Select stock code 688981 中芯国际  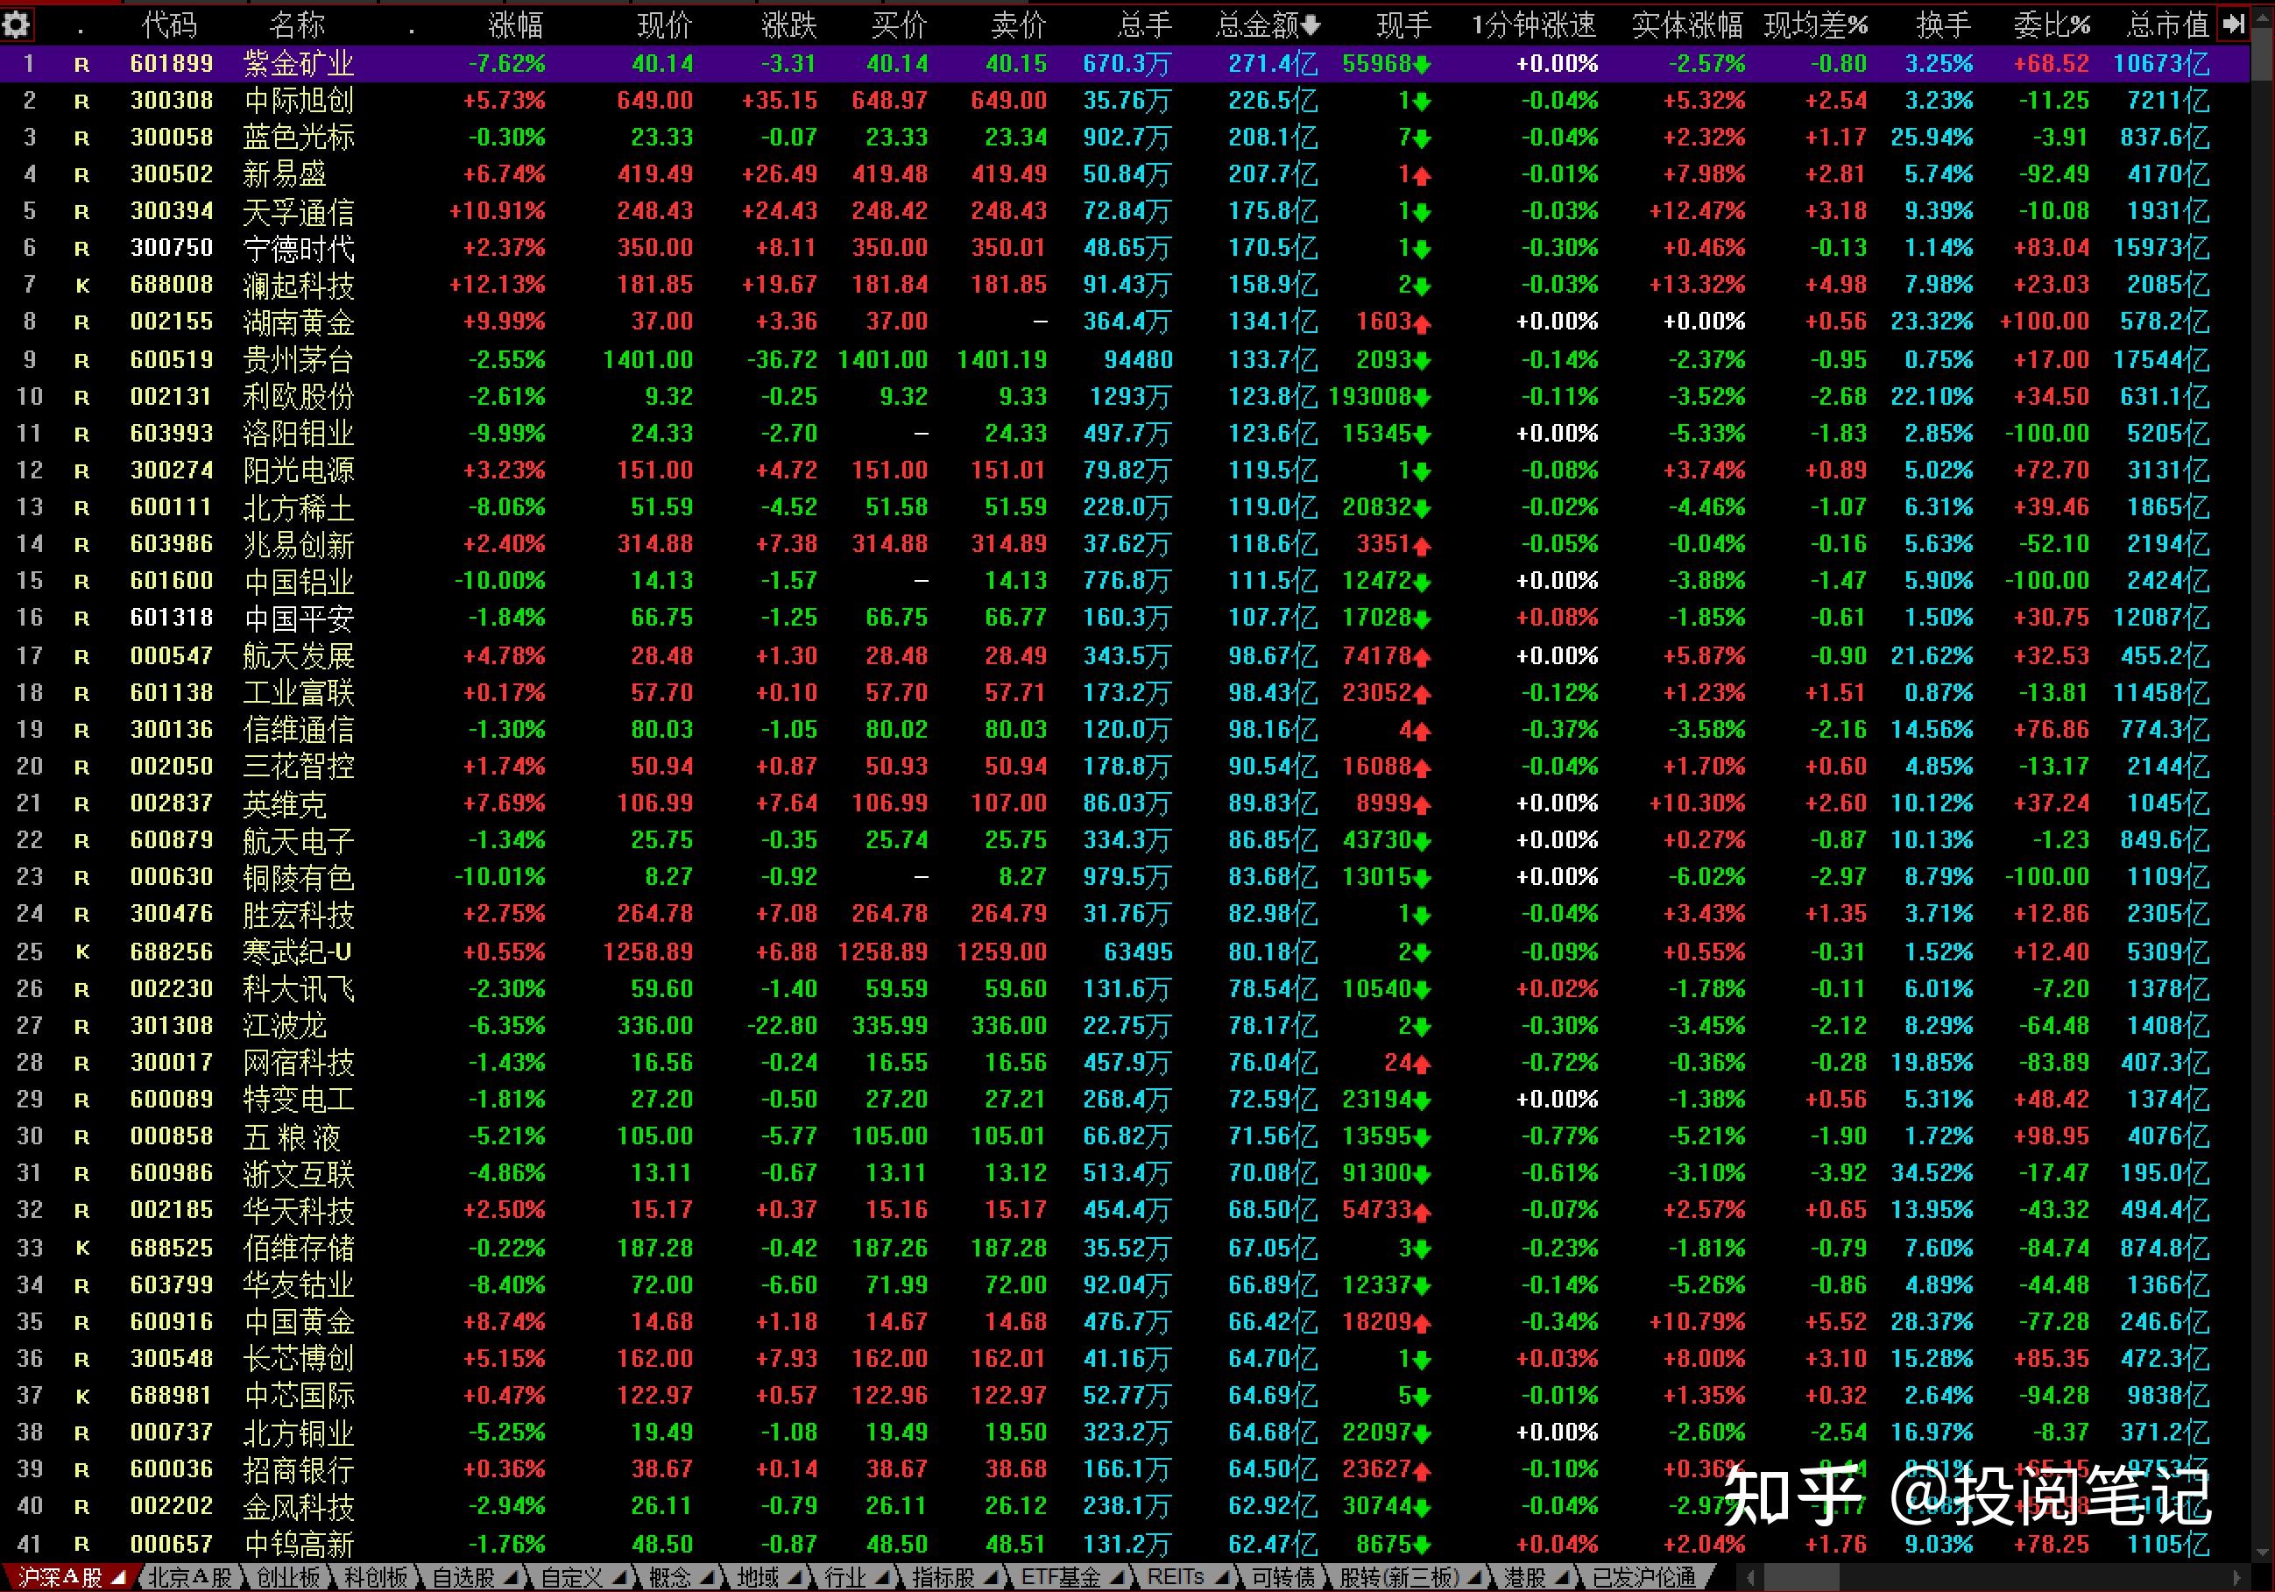[172, 1396]
